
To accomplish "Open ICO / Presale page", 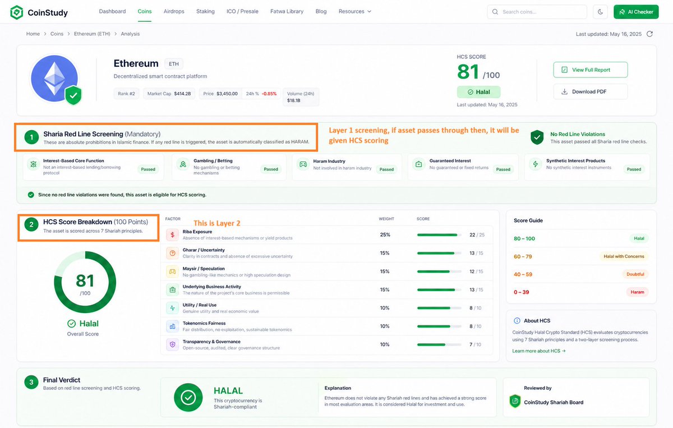I will tap(242, 11).
